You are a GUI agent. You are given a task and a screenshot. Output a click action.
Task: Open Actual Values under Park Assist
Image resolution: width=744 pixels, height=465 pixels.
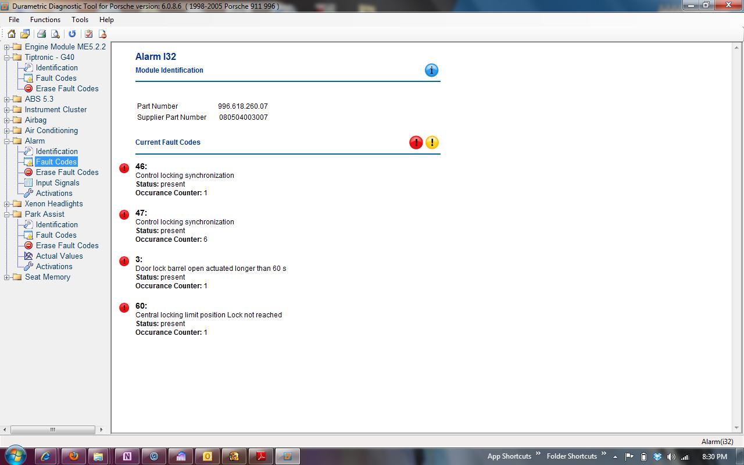coord(59,256)
